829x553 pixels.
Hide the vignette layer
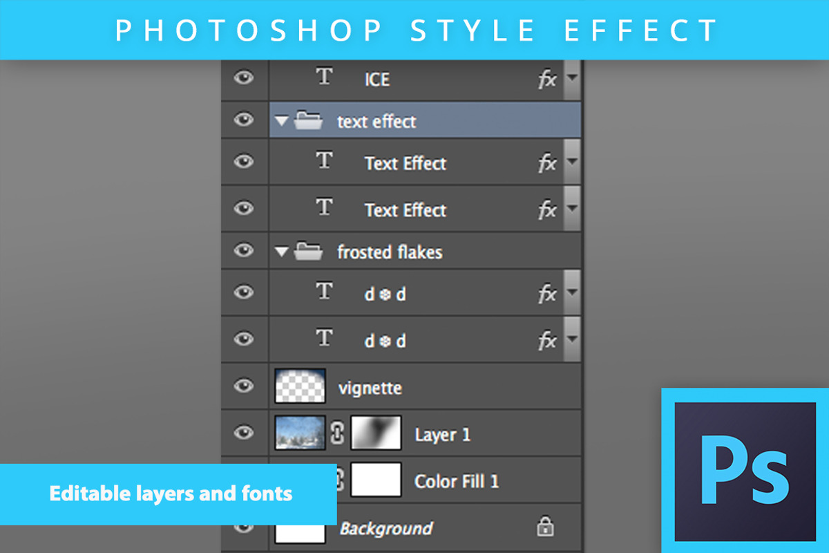click(x=243, y=386)
